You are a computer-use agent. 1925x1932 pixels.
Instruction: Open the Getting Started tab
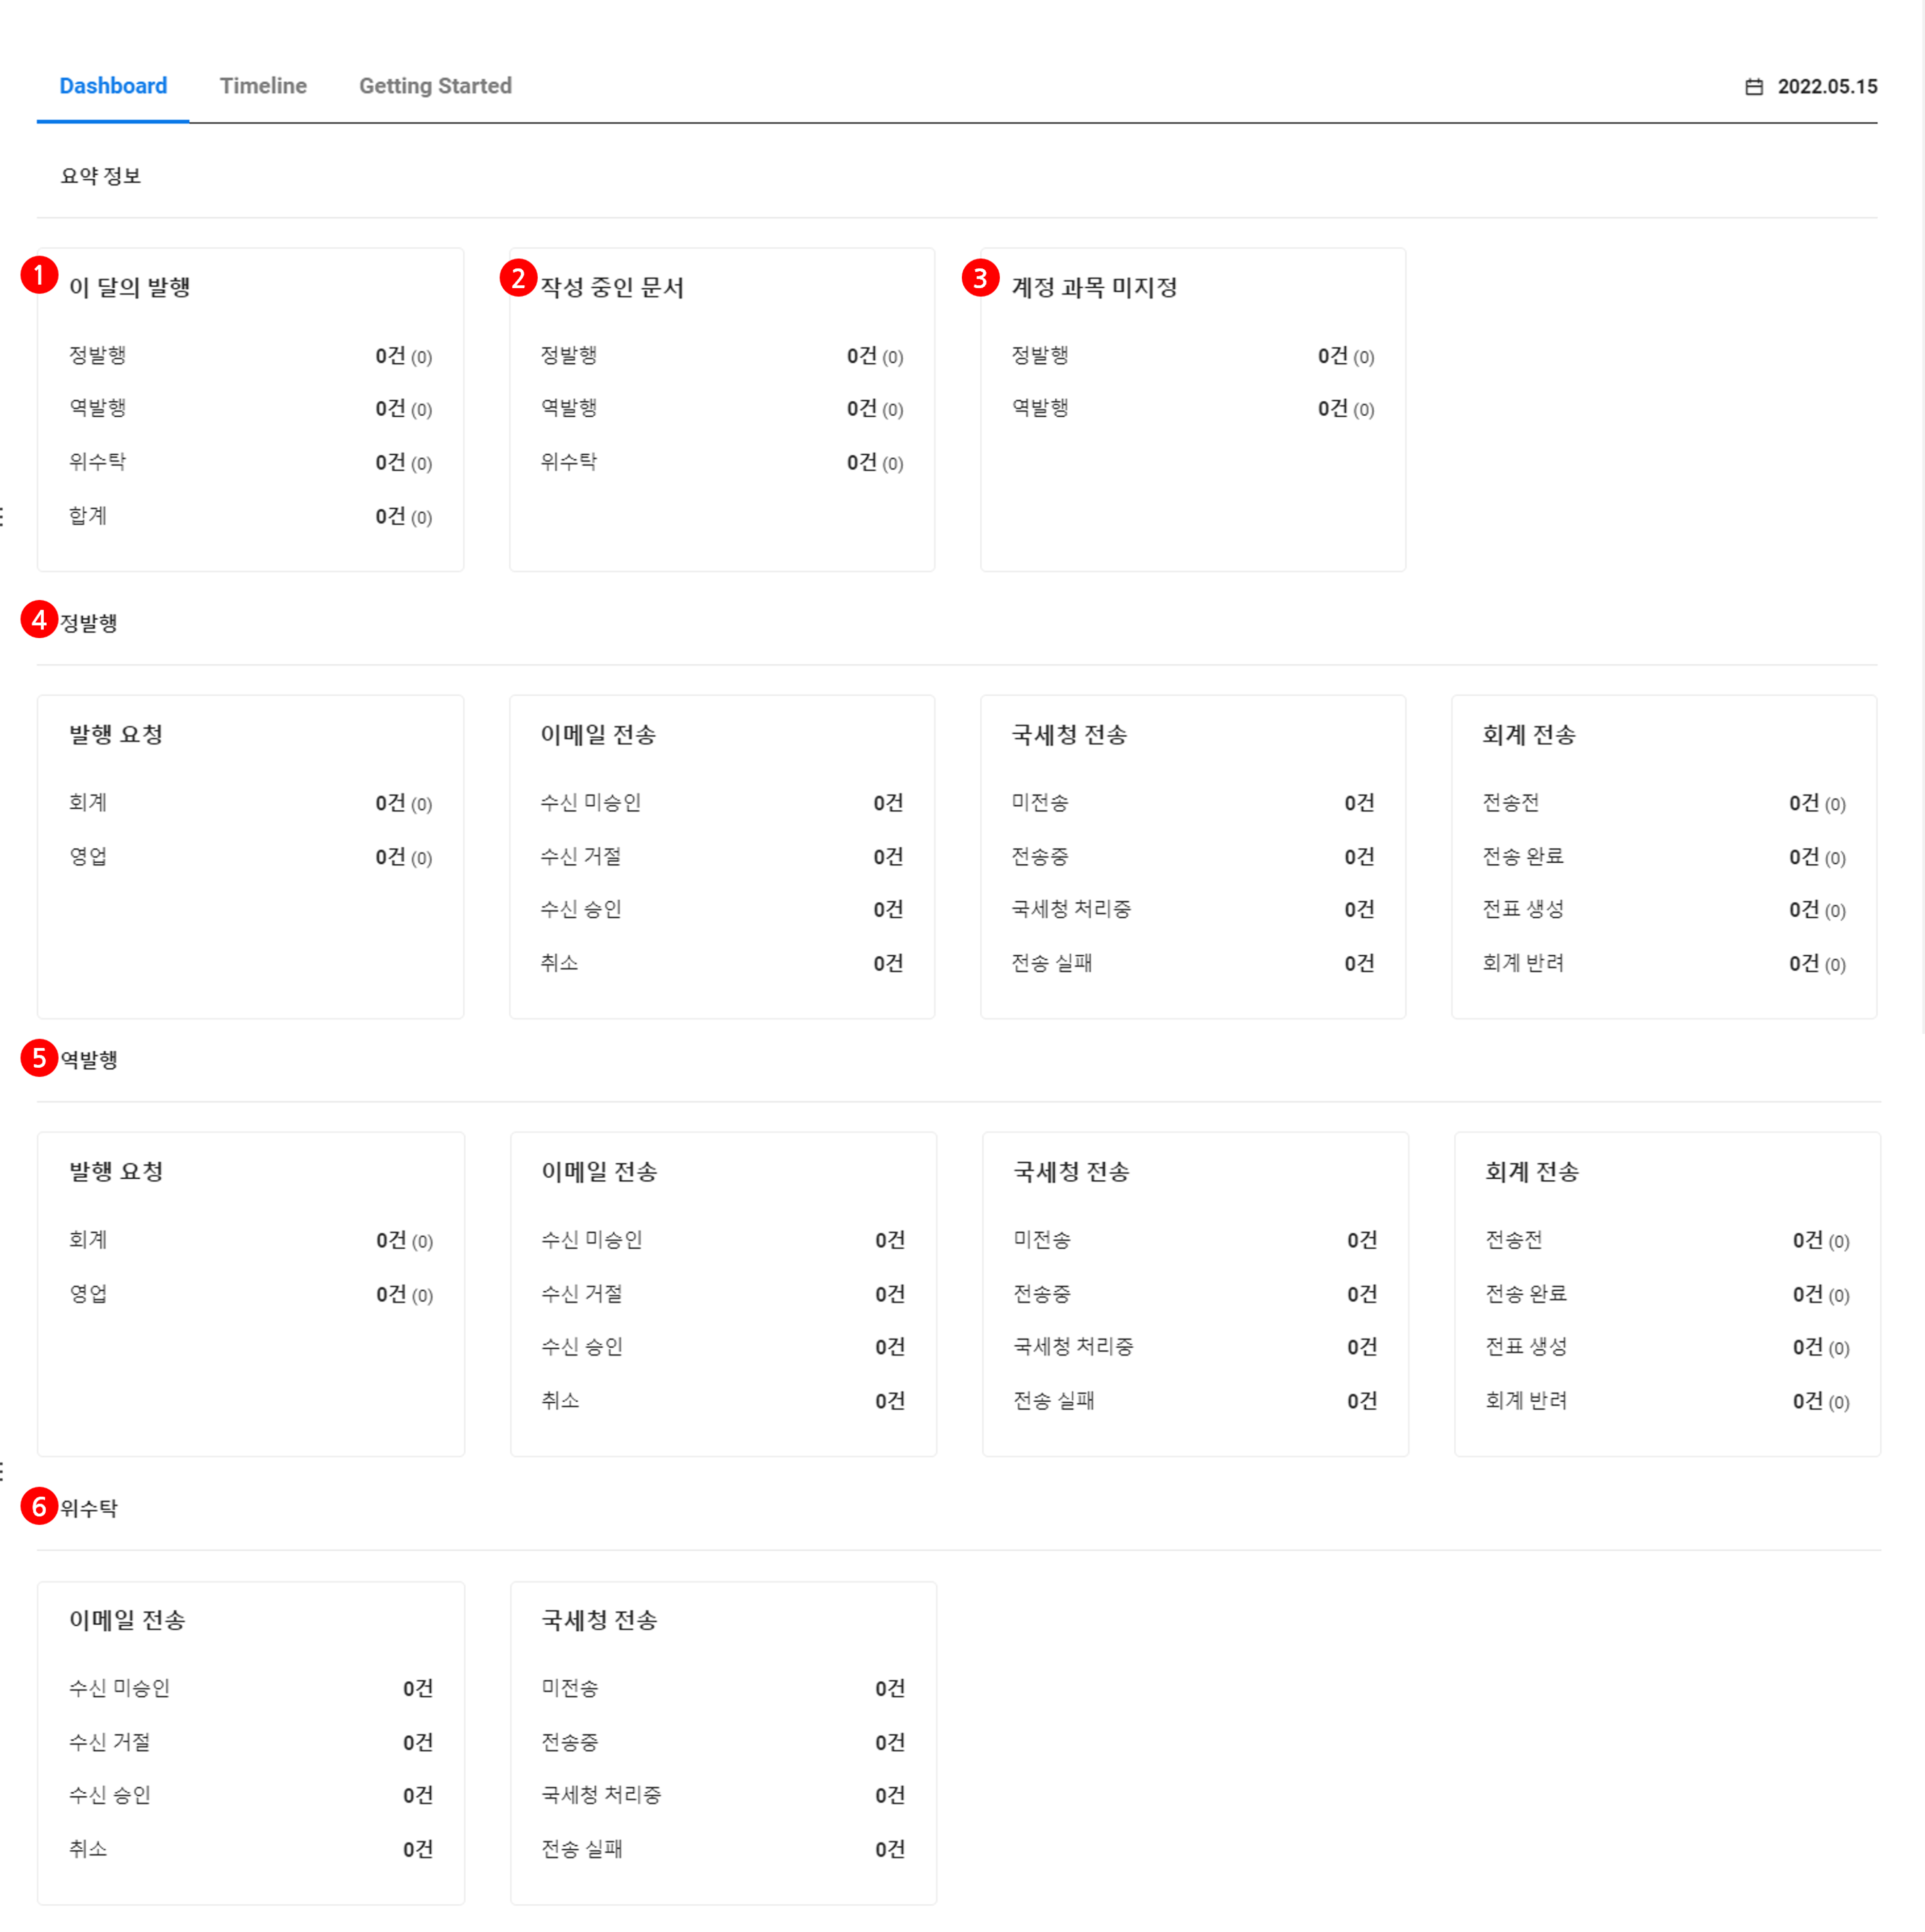[435, 86]
